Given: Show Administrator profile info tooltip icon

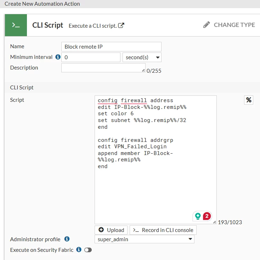Looking at the screenshot, I should tap(67, 239).
